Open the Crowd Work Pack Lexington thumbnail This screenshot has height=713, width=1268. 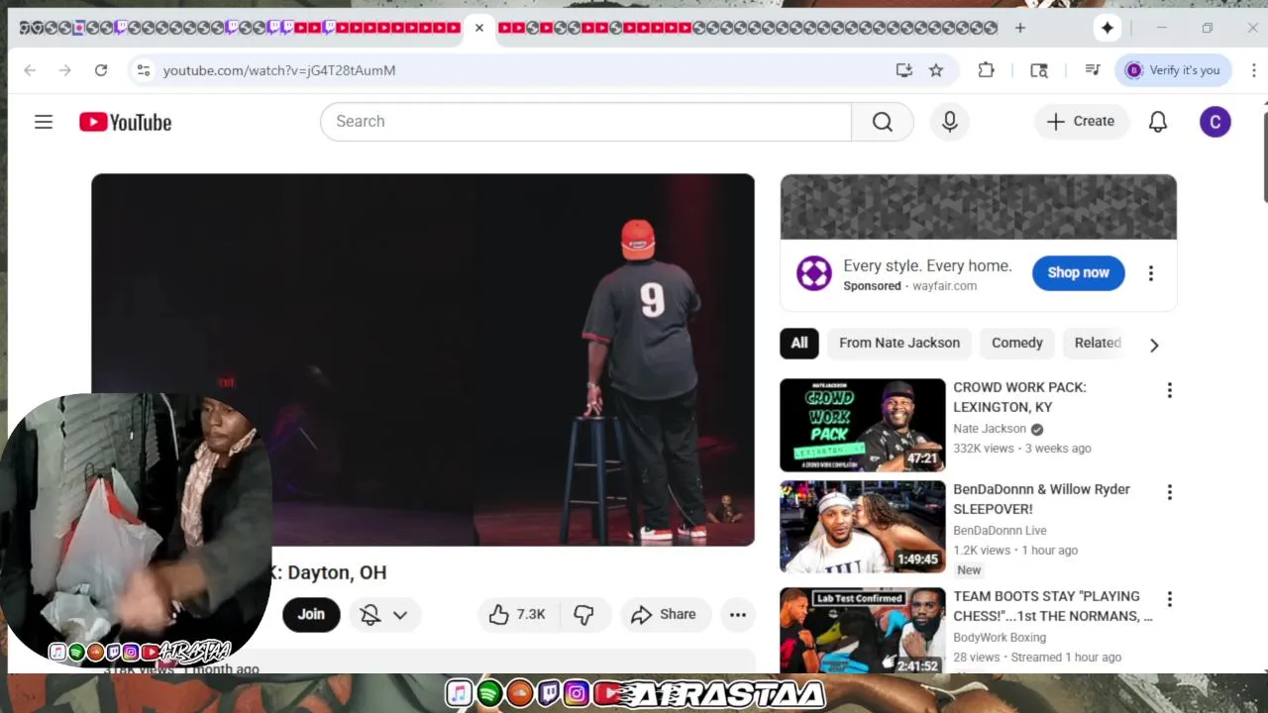click(862, 425)
